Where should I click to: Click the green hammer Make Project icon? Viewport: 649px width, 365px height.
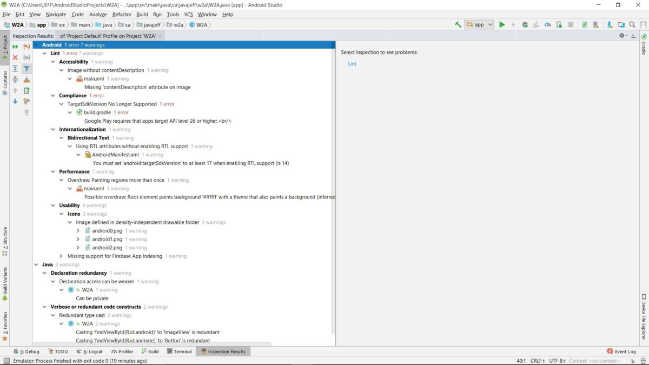coord(458,24)
